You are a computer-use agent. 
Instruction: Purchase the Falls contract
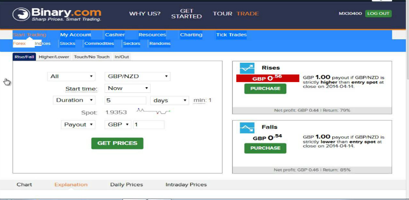click(265, 148)
